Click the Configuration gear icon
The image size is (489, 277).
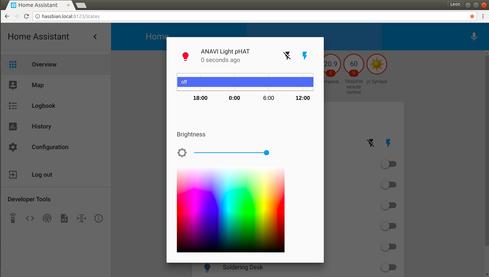coord(13,147)
